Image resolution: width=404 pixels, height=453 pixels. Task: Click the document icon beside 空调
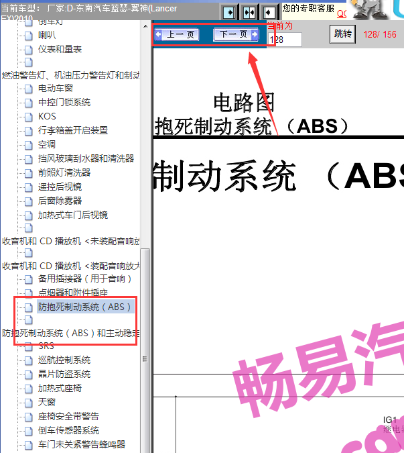[29, 146]
